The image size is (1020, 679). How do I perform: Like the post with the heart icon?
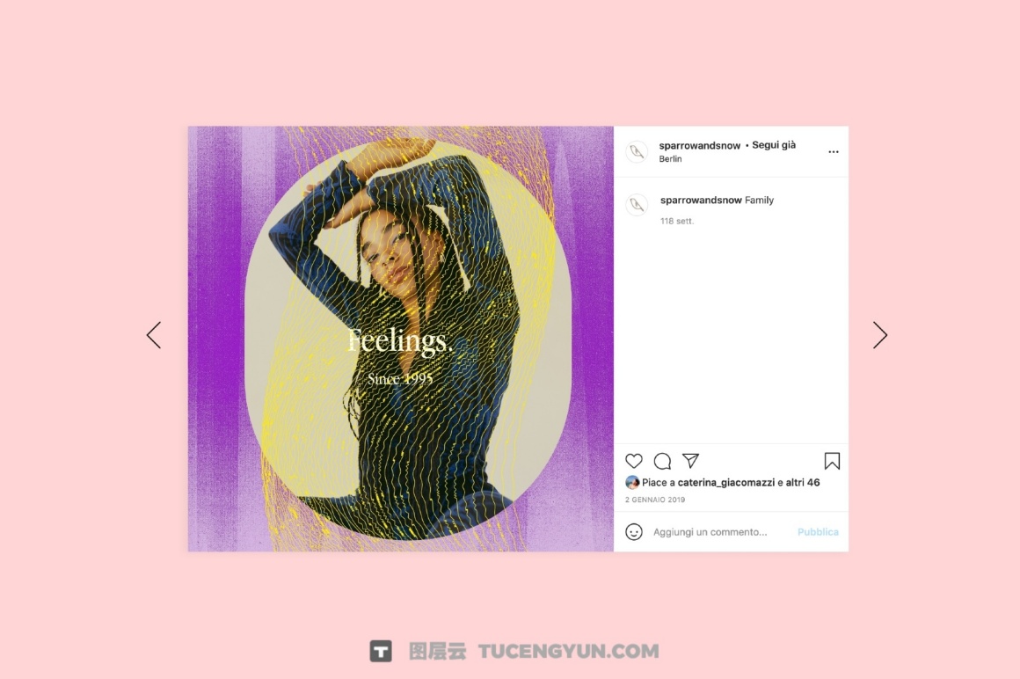click(x=634, y=461)
